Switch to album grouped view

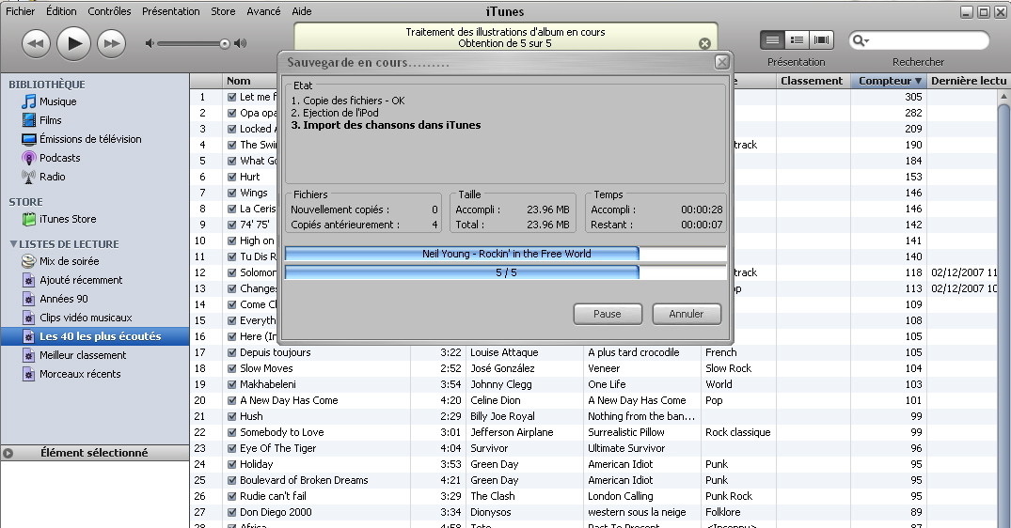pos(797,39)
